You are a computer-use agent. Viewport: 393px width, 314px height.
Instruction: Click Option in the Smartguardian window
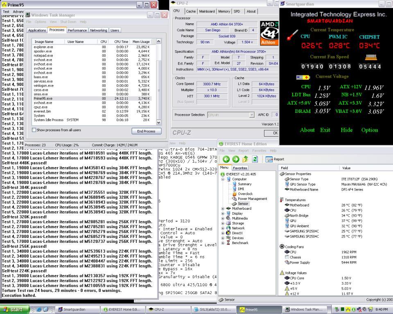[370, 130]
